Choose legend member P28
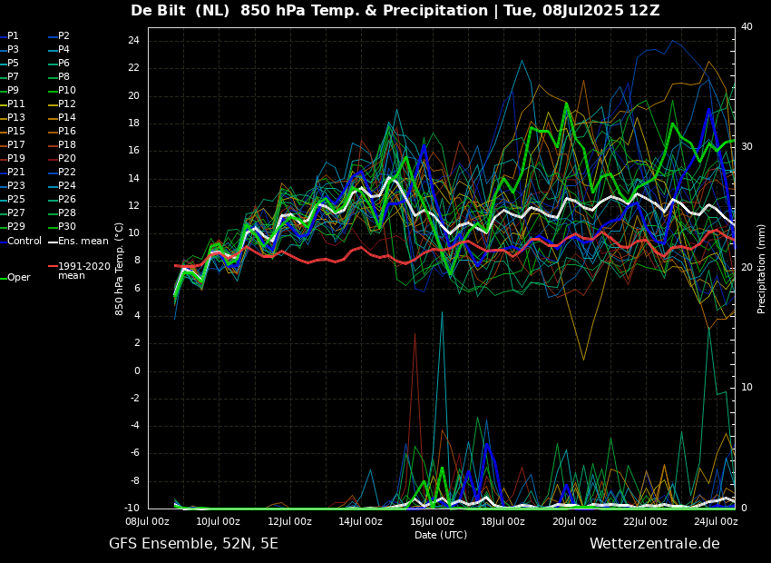 coord(62,212)
